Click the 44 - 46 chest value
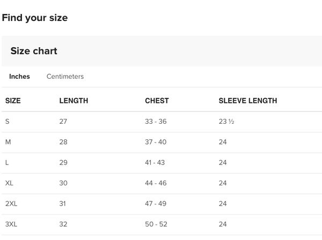This screenshot has width=322, height=240. (156, 183)
